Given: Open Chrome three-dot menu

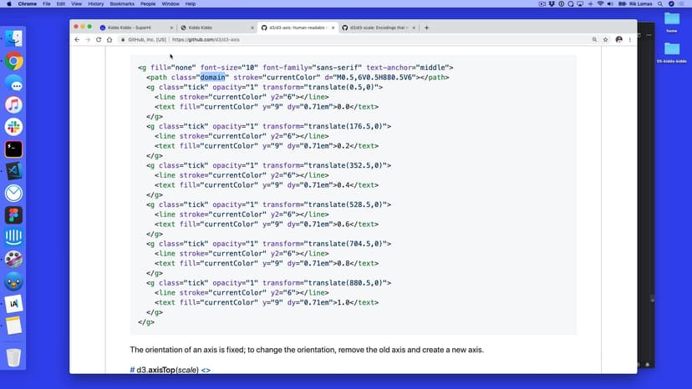Looking at the screenshot, I should (x=629, y=39).
